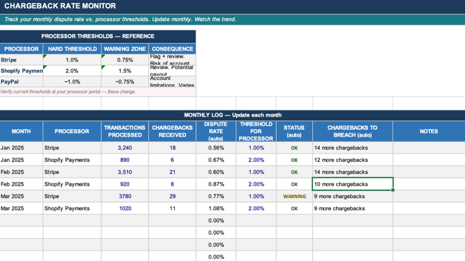Viewport: 465px width, 261px height.
Task: Click transactions cell 3,240 for Jan Stripe
Action: [125, 148]
